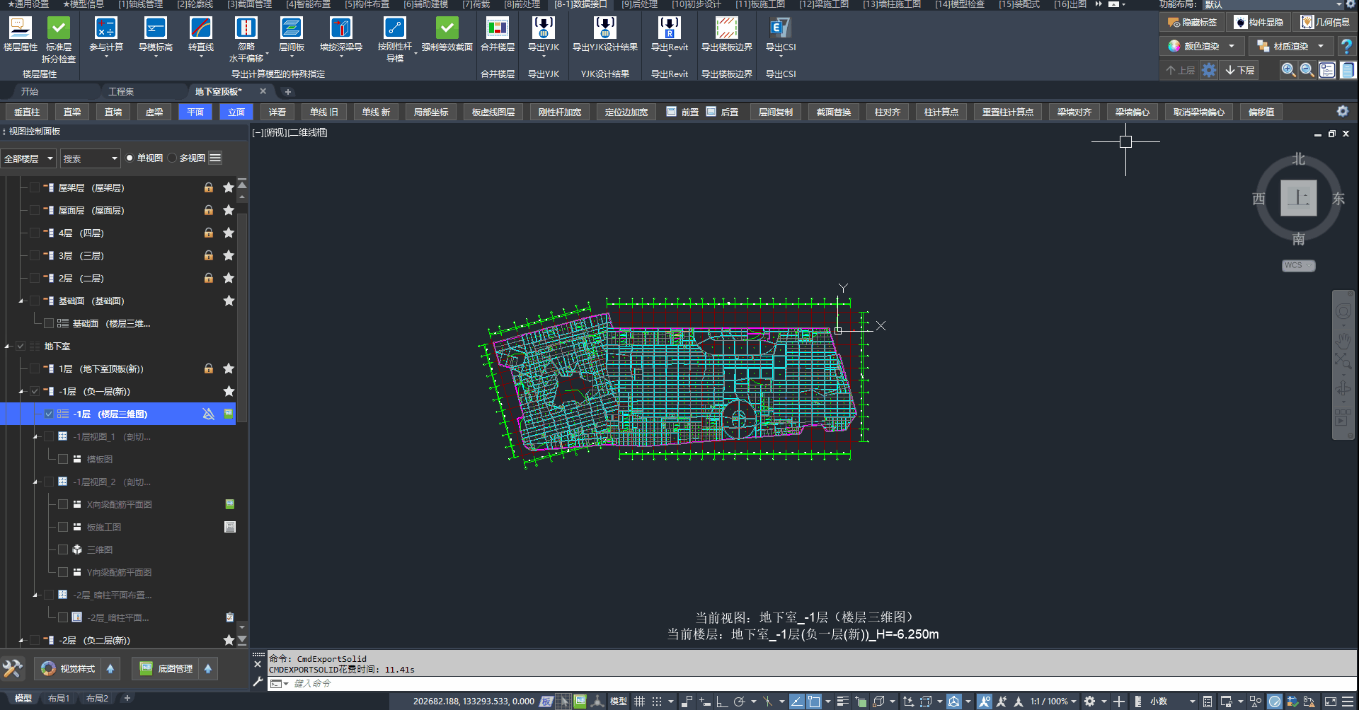Click the 底图管理 button

[x=167, y=668]
